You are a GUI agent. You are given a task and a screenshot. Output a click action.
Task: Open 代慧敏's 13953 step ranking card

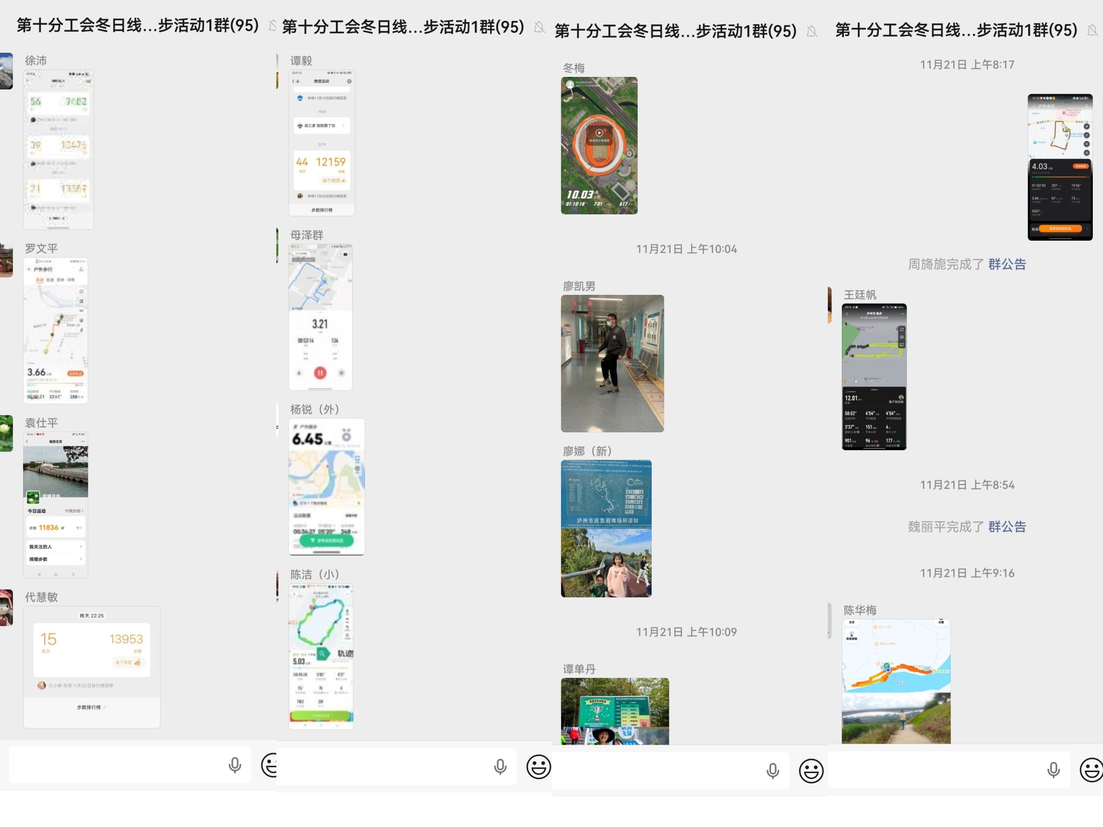[x=92, y=667]
